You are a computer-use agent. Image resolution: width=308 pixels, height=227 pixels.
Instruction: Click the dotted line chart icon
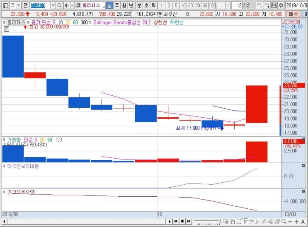[238, 222]
